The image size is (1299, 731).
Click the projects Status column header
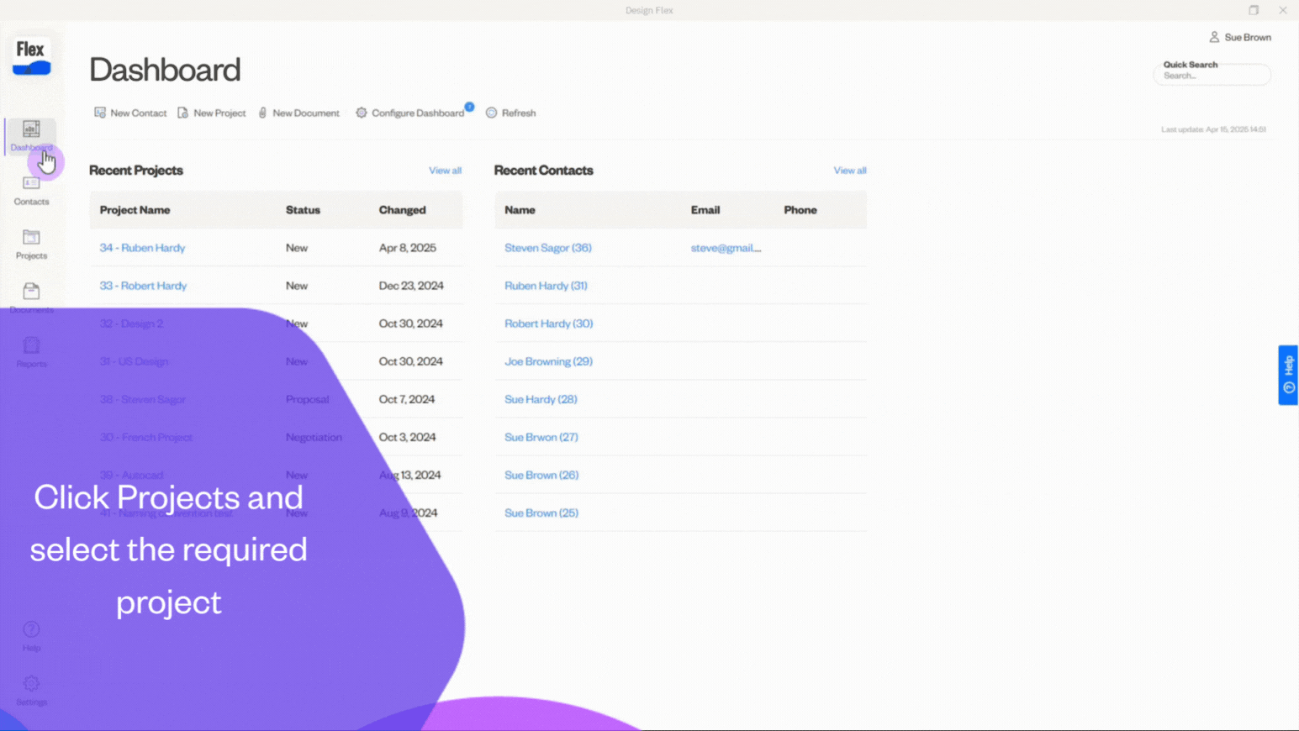303,210
